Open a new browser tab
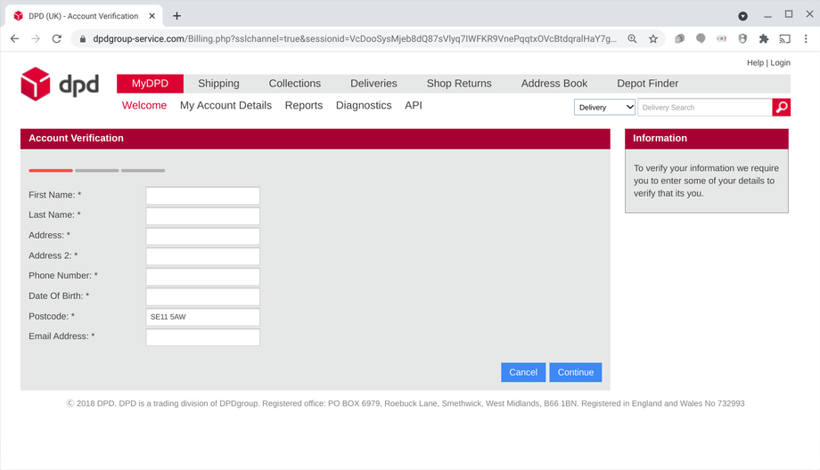Screen dimensions: 820x470 [x=176, y=16]
